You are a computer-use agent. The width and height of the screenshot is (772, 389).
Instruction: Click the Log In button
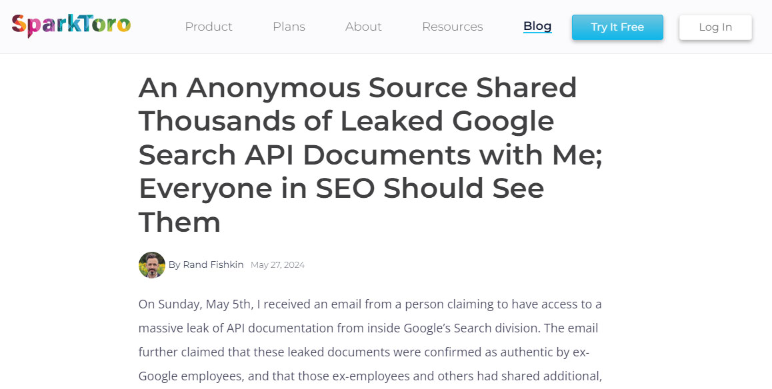[x=715, y=27]
